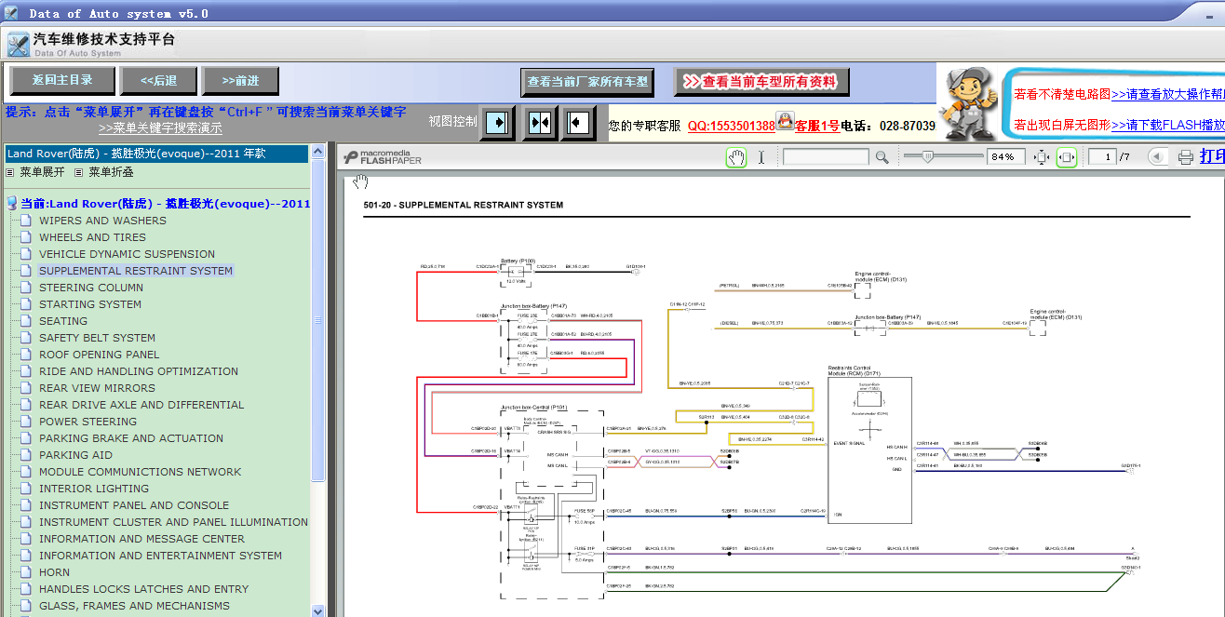Open GLASS, FRAMES AND MECHANISMS item
The width and height of the screenshot is (1225, 617).
[x=134, y=606]
